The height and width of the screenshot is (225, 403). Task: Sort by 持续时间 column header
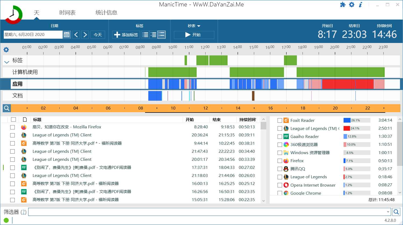pyautogui.click(x=247, y=119)
